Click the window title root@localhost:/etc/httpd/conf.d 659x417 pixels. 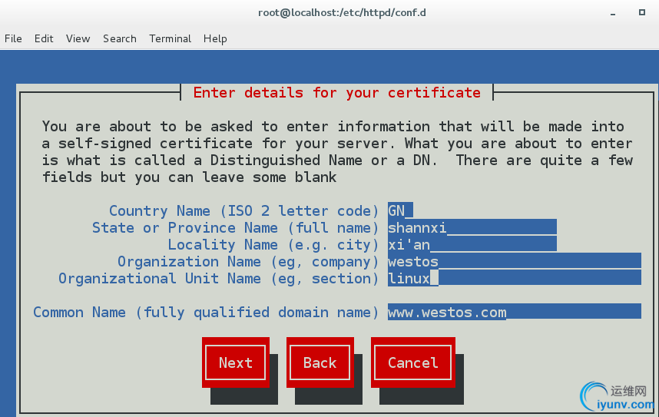(342, 12)
